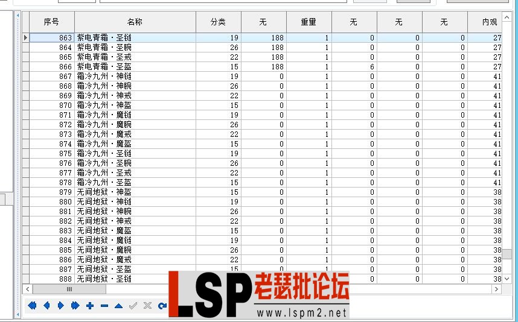The height and width of the screenshot is (322, 518).
Task: Click the horizontal scrollbar right arrow
Action: click(496, 289)
